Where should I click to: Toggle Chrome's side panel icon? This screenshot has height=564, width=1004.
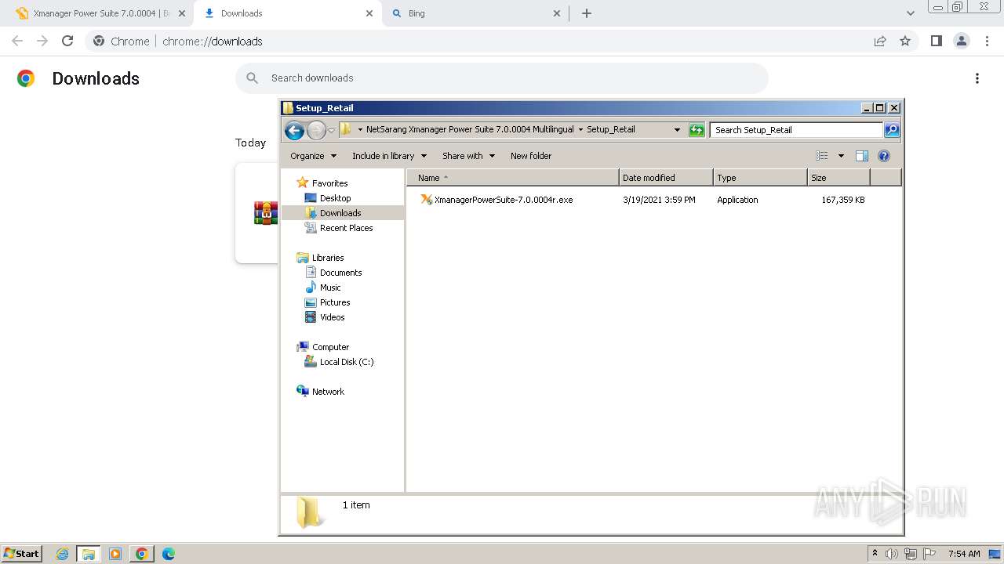tap(936, 41)
